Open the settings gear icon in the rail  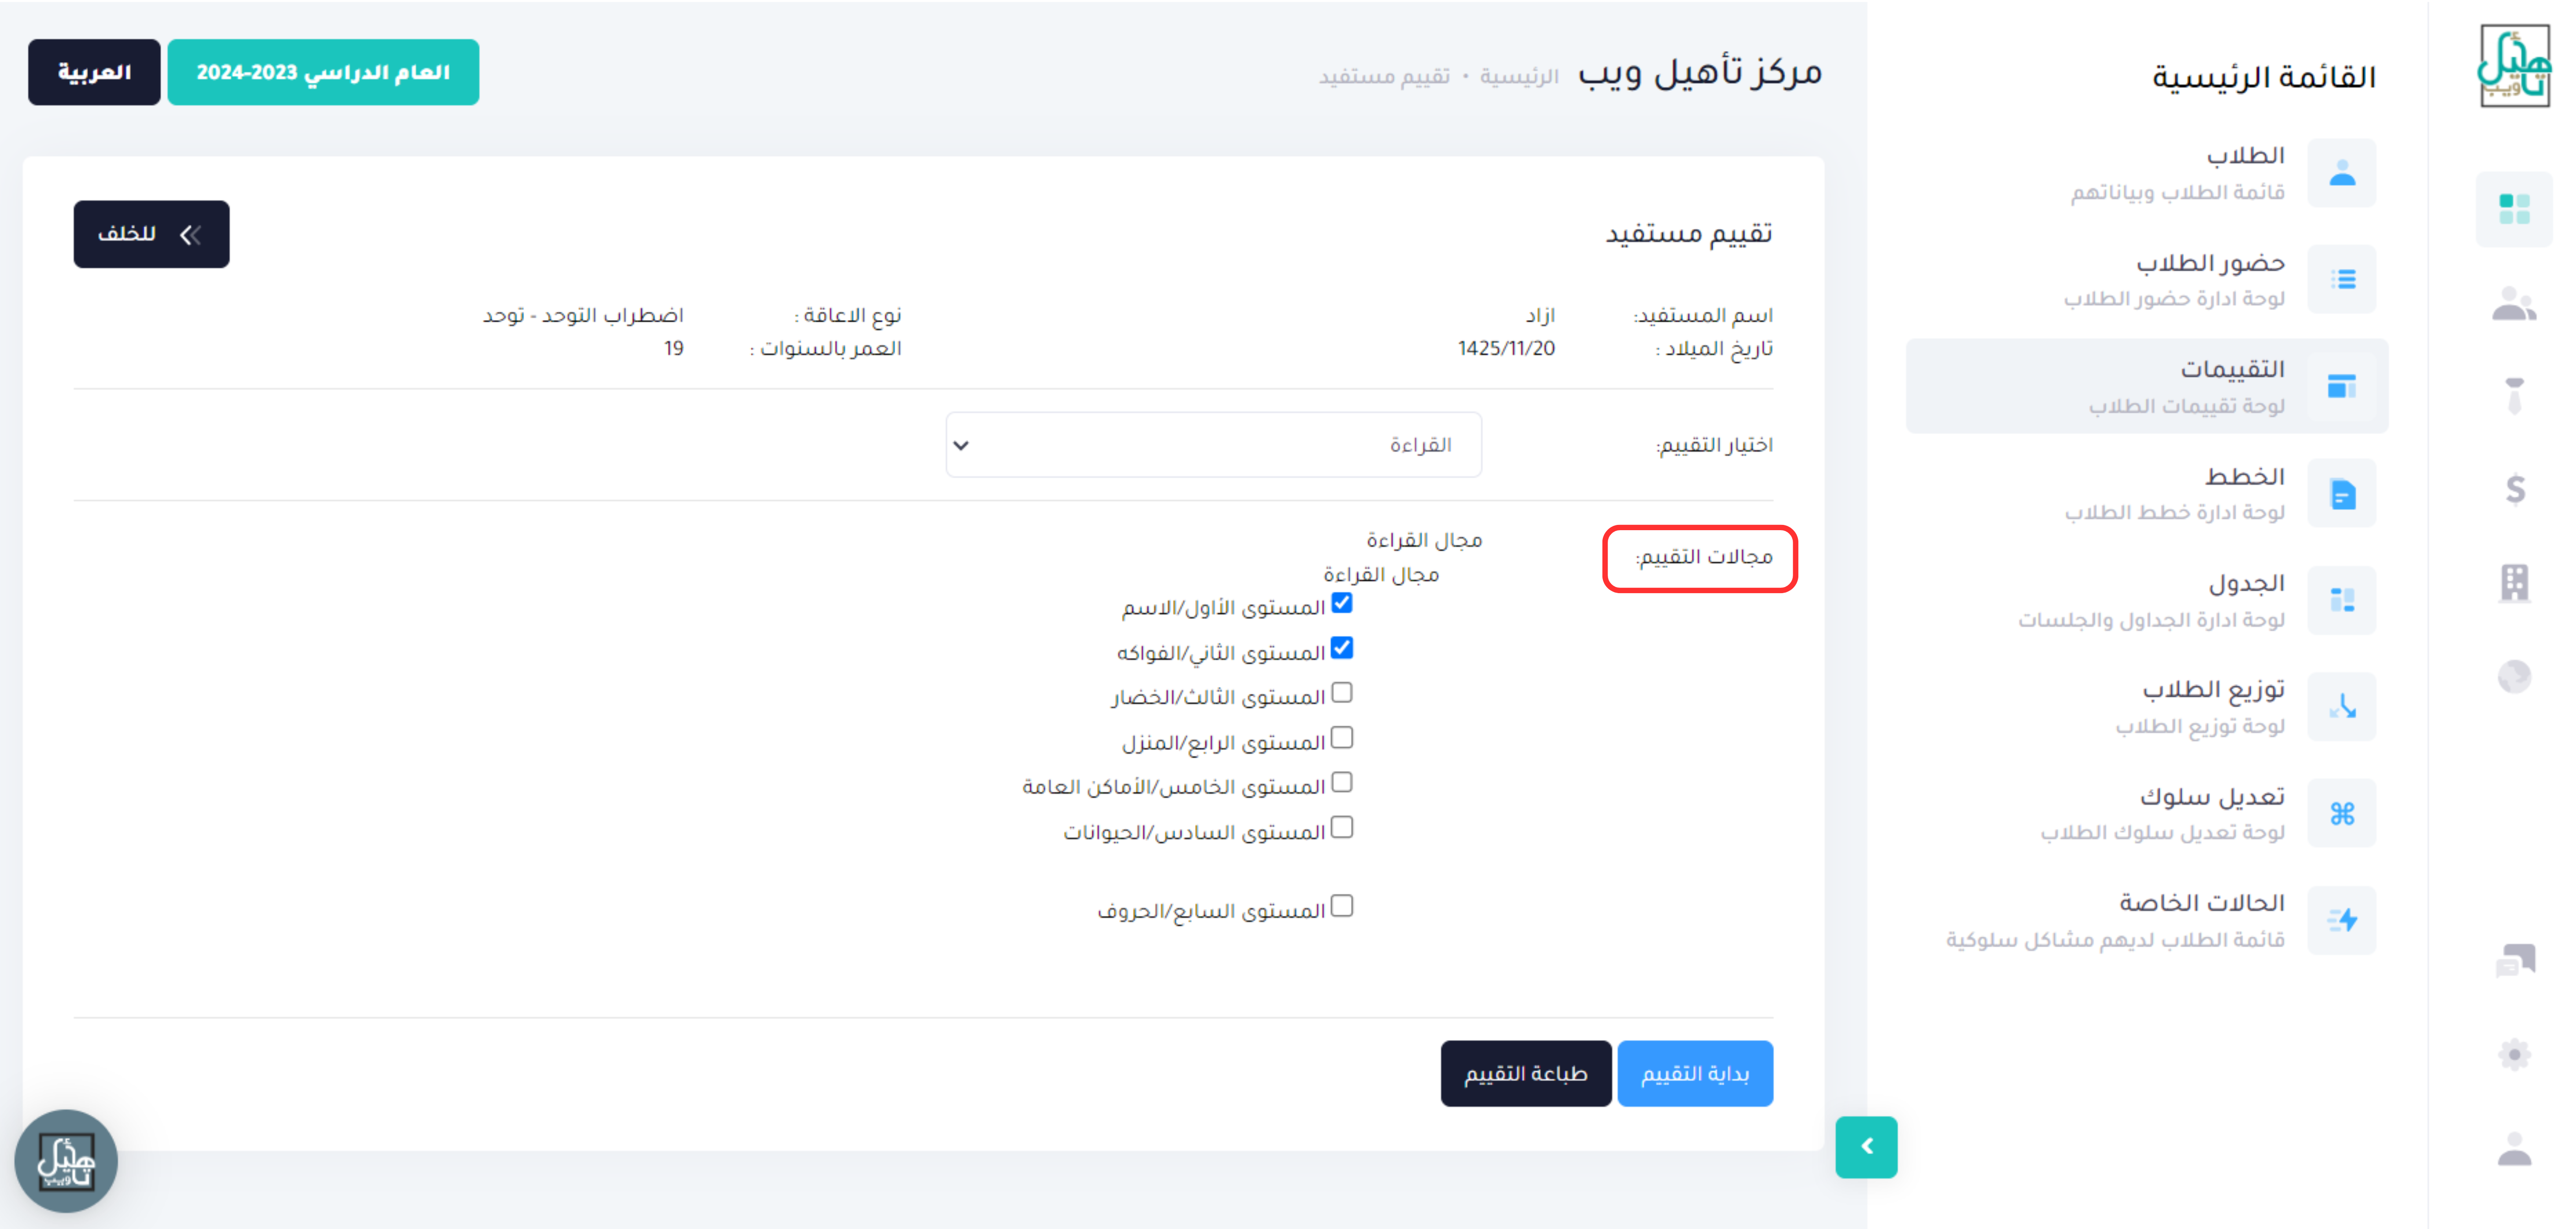2514,1054
